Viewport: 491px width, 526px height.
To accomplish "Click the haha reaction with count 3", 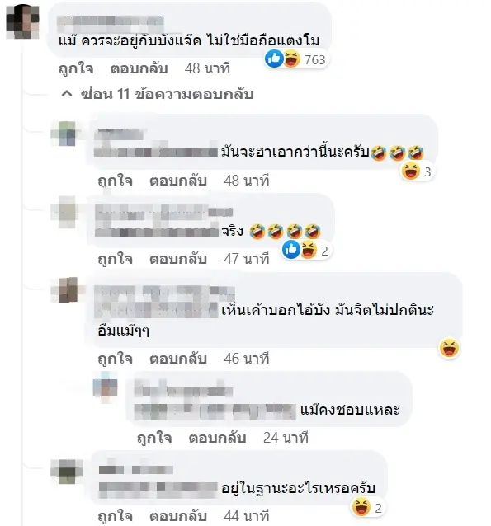I will coord(417,171).
